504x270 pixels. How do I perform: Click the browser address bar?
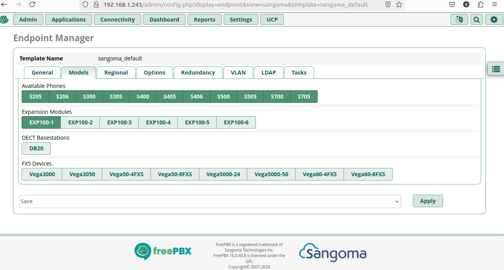tap(236, 5)
